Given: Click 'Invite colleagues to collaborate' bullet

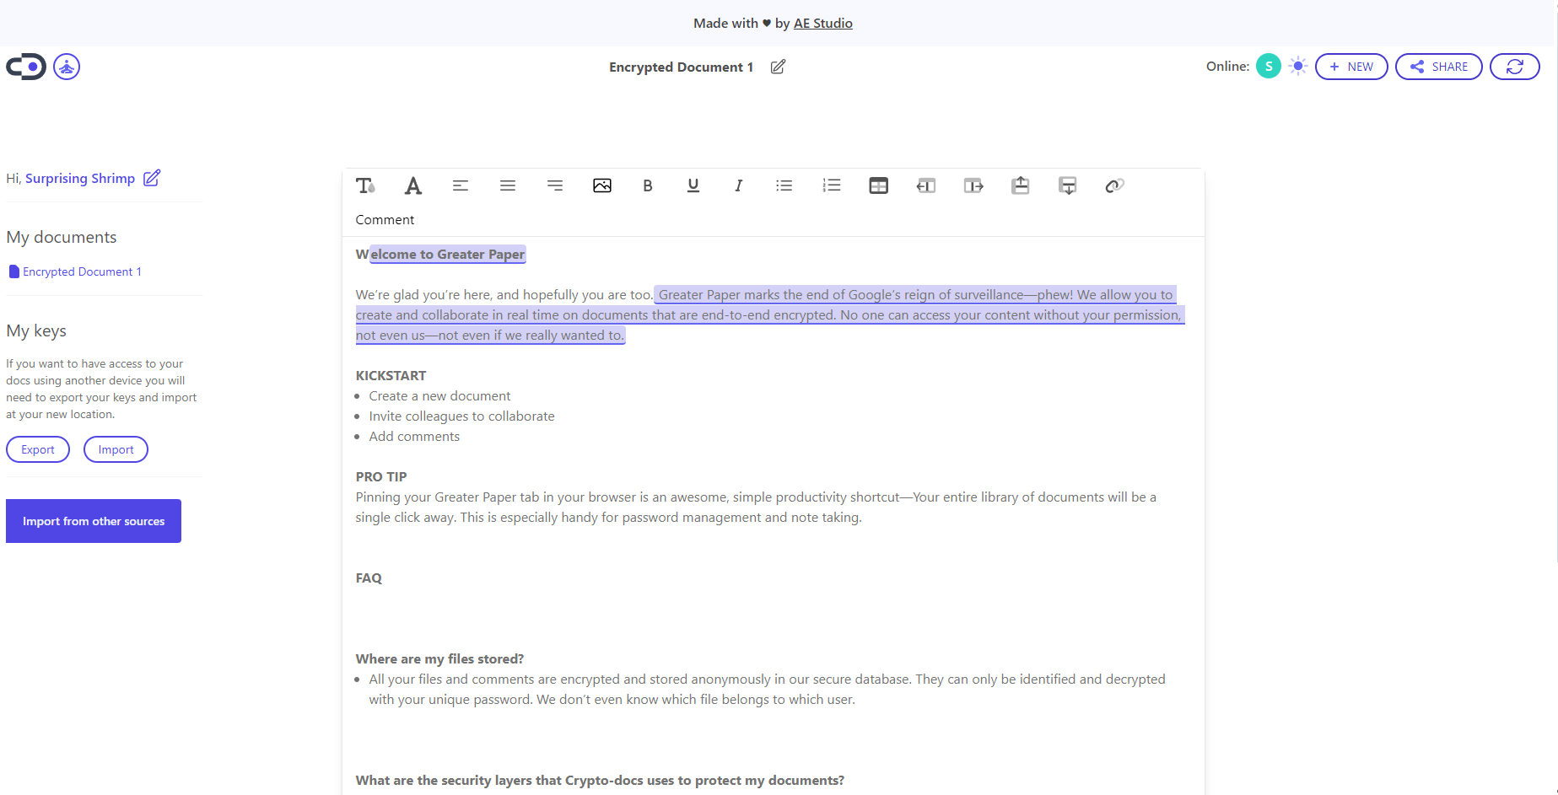Looking at the screenshot, I should pyautogui.click(x=461, y=416).
